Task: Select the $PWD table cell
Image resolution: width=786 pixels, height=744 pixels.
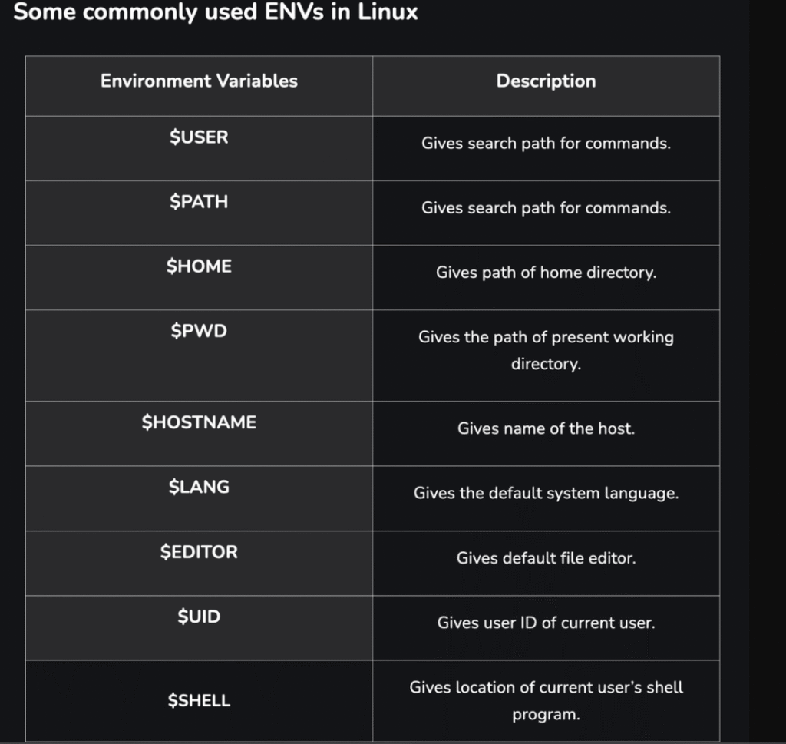Action: coord(199,332)
